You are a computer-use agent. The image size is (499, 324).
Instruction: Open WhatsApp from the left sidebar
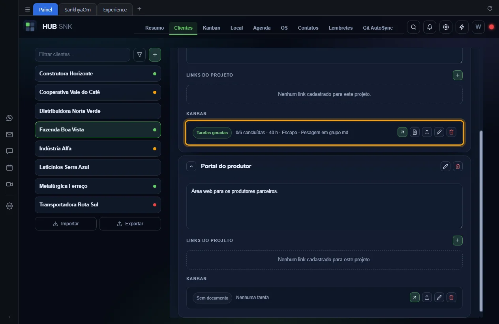pos(9,118)
